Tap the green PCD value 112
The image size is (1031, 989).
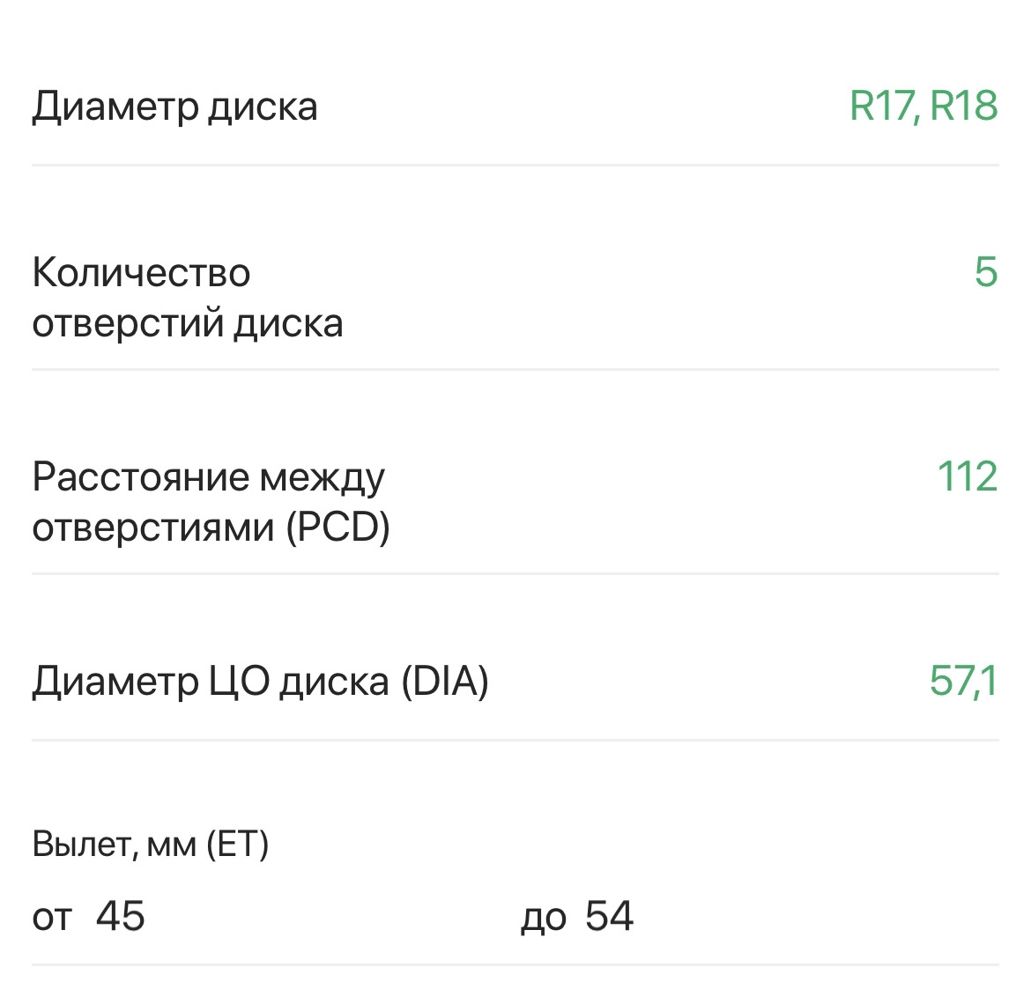click(967, 477)
